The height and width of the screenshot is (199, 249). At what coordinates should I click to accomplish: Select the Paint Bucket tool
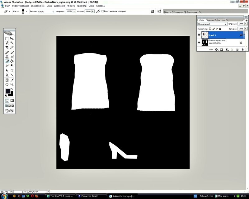(x=12, y=61)
